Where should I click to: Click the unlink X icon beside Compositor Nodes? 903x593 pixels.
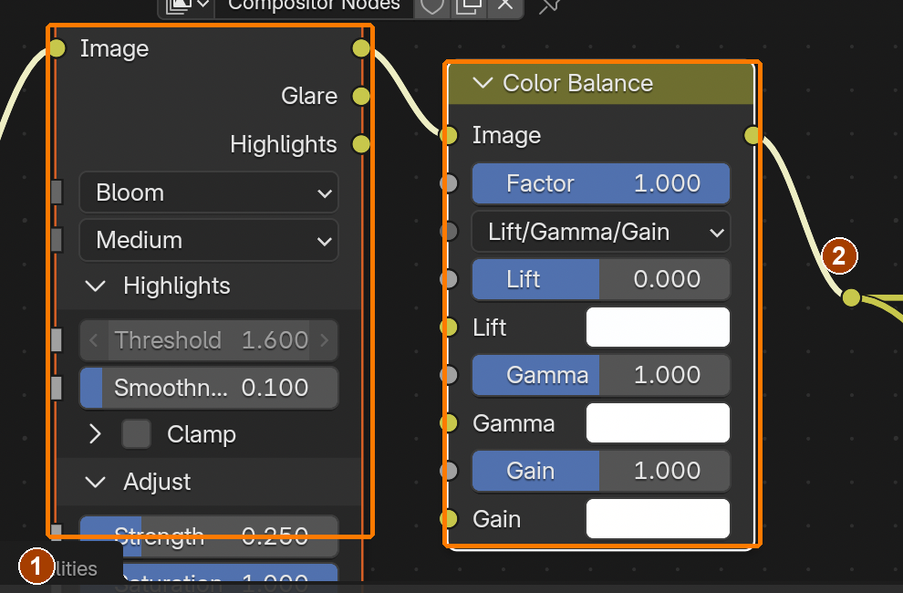(x=505, y=5)
